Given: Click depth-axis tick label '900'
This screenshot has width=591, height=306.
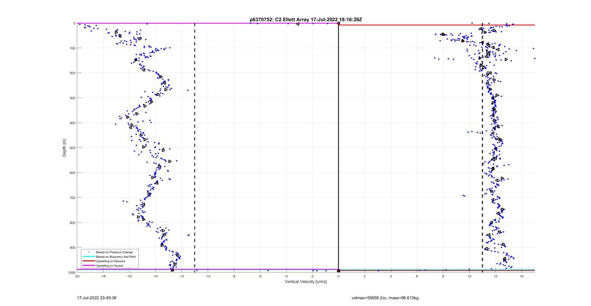Looking at the screenshot, I should [x=72, y=247].
